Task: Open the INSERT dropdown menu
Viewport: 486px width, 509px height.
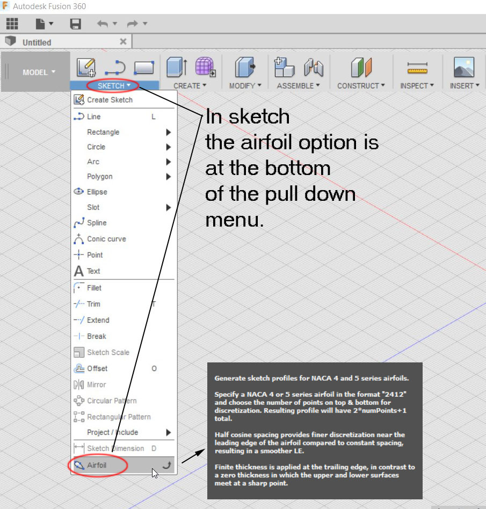Action: coord(465,86)
